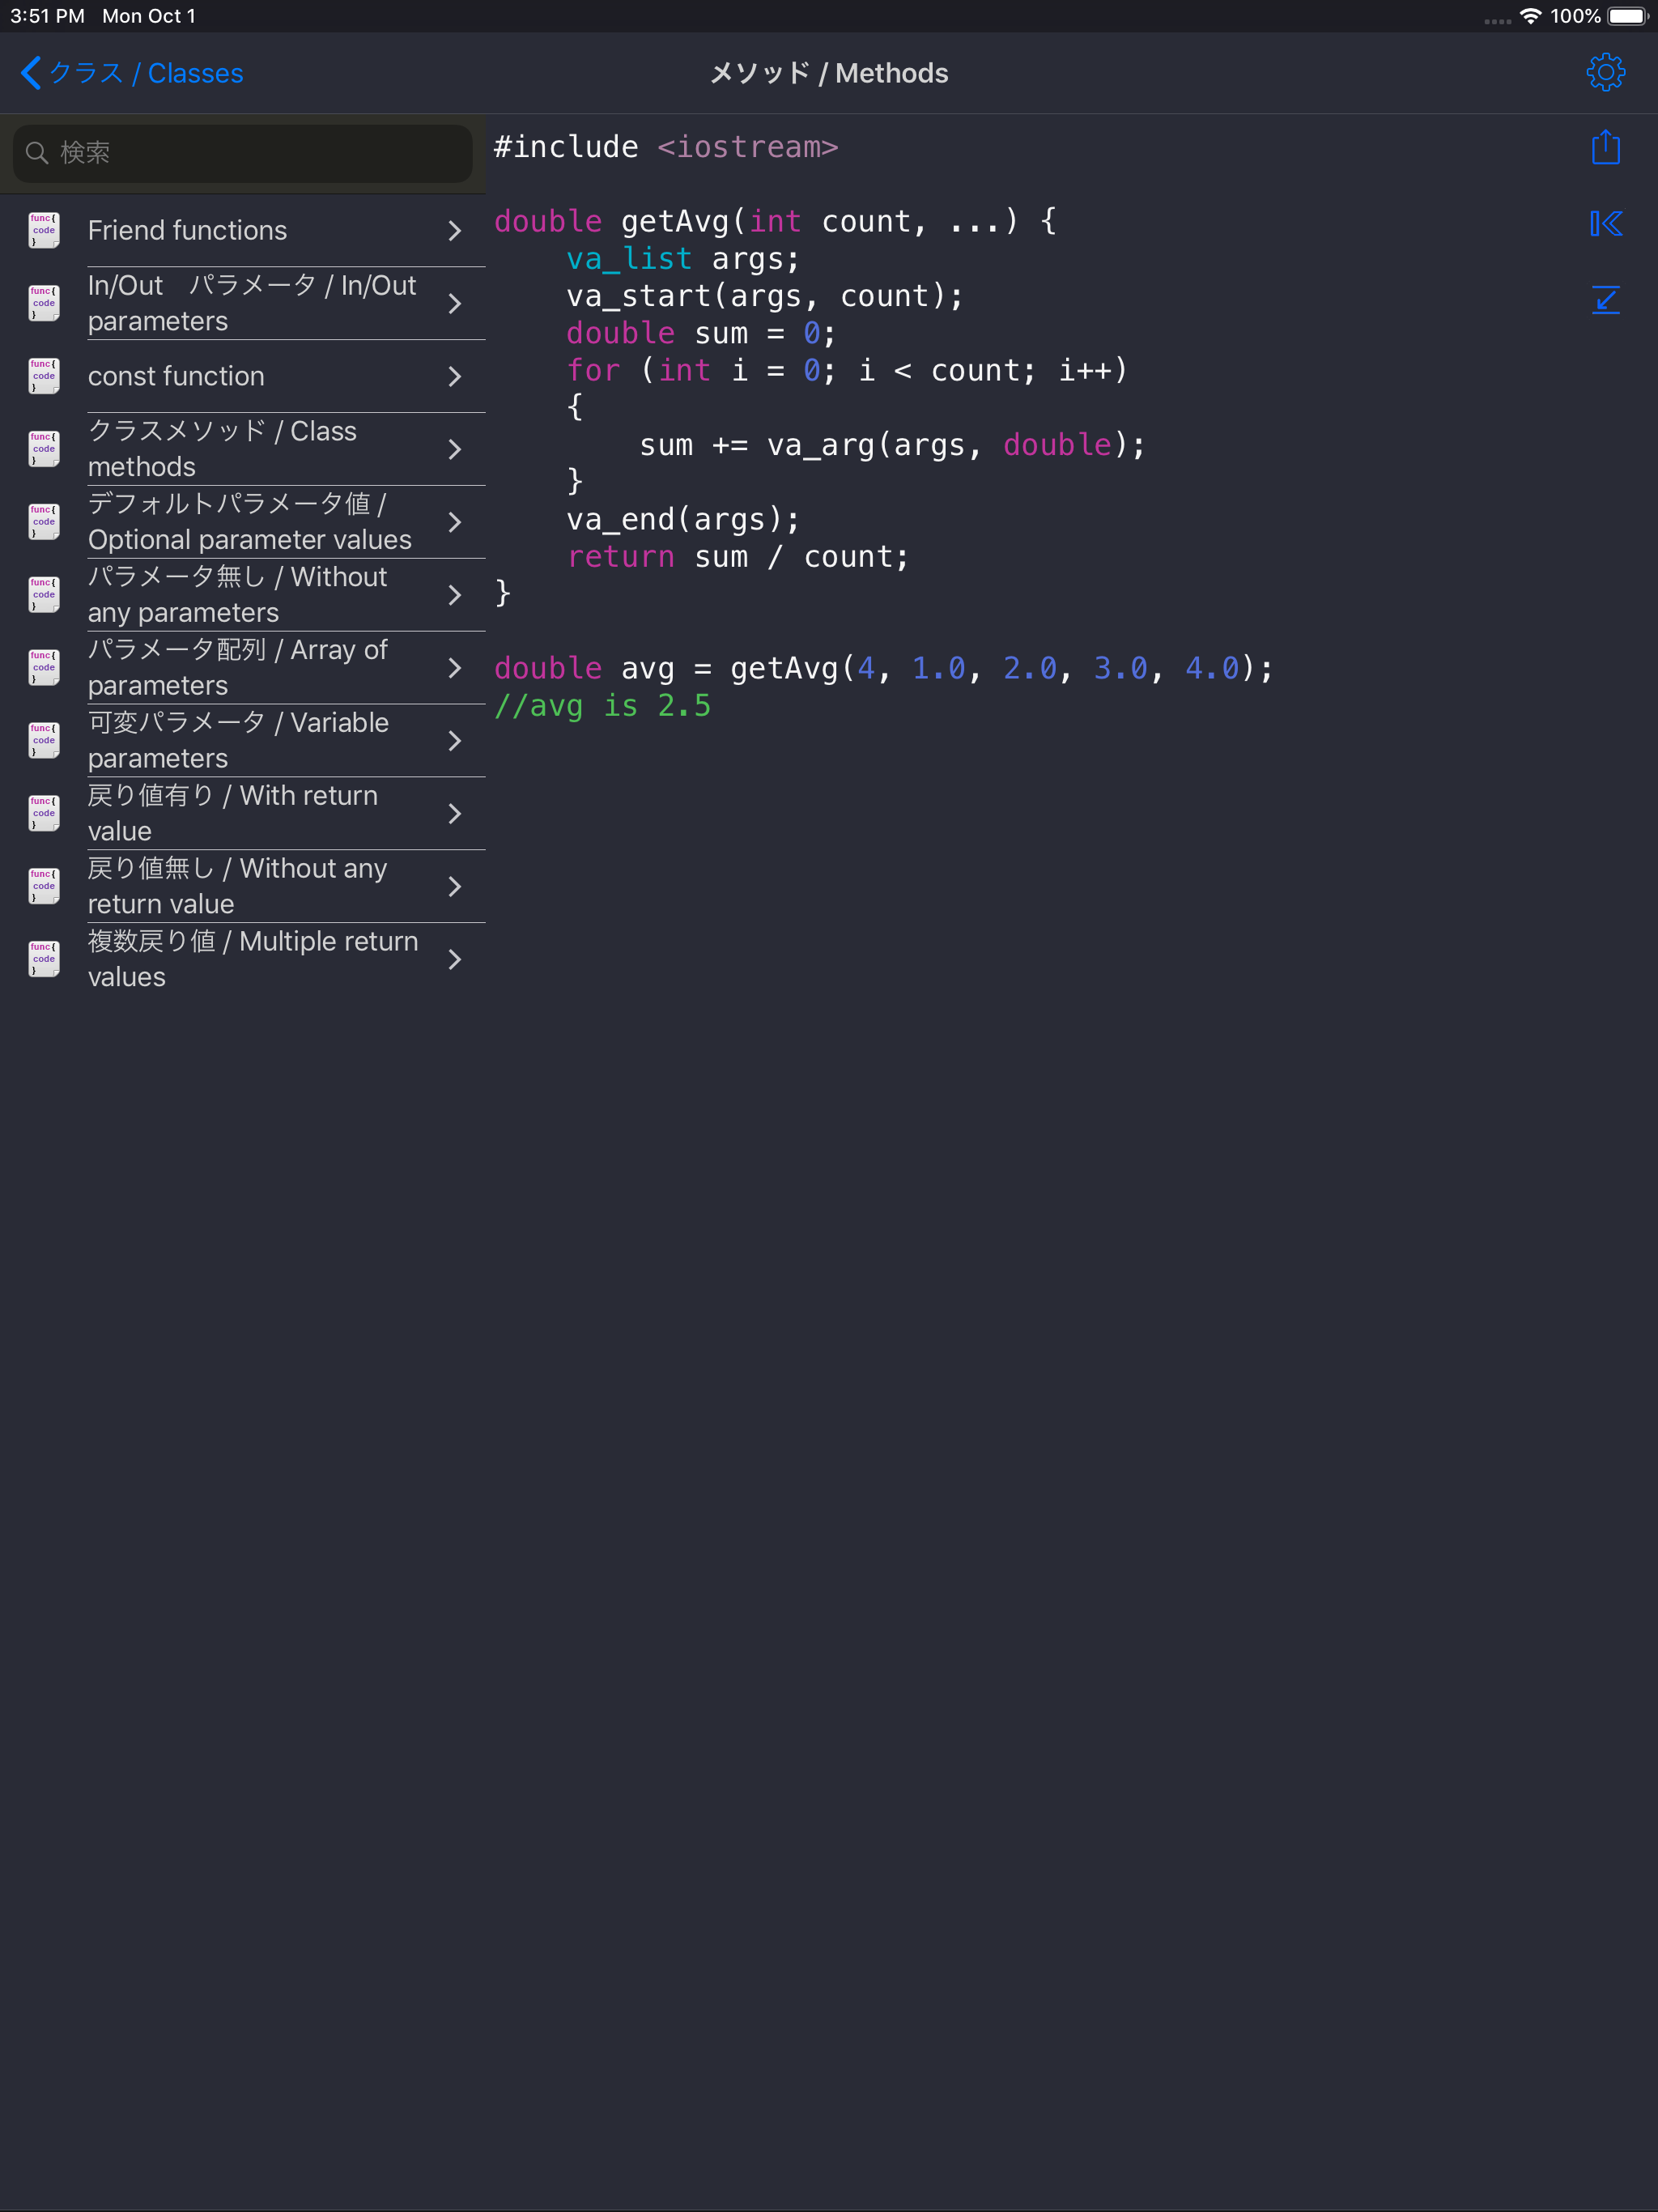Tap the Wi-Fi icon in the status bar
This screenshot has height=2212, width=1658.
click(1529, 15)
